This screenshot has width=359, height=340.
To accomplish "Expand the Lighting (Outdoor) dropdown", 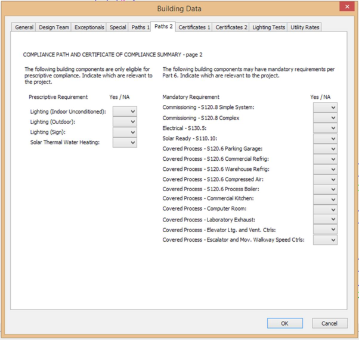I will [x=125, y=122].
